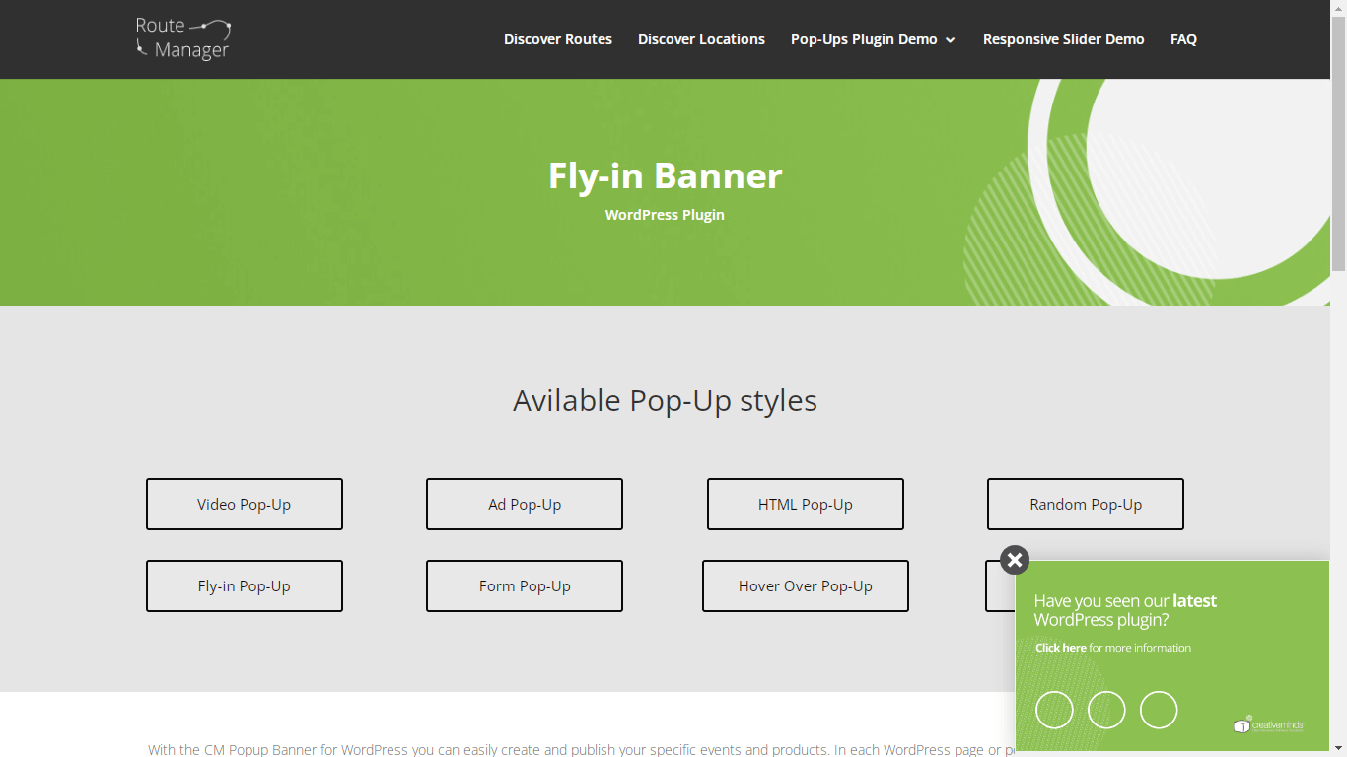Expand the Pop-Ups Plugin Demo chevron
Viewport: 1347px width, 757px height.
pyautogui.click(x=951, y=40)
